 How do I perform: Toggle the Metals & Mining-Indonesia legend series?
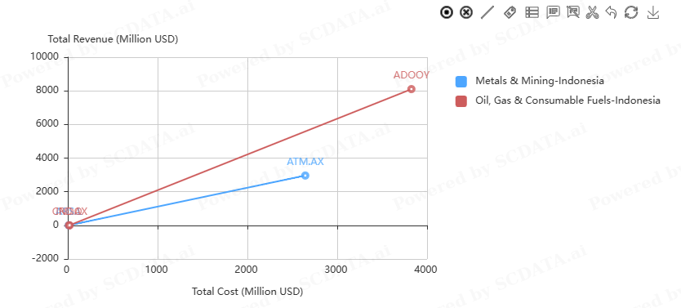coord(529,81)
